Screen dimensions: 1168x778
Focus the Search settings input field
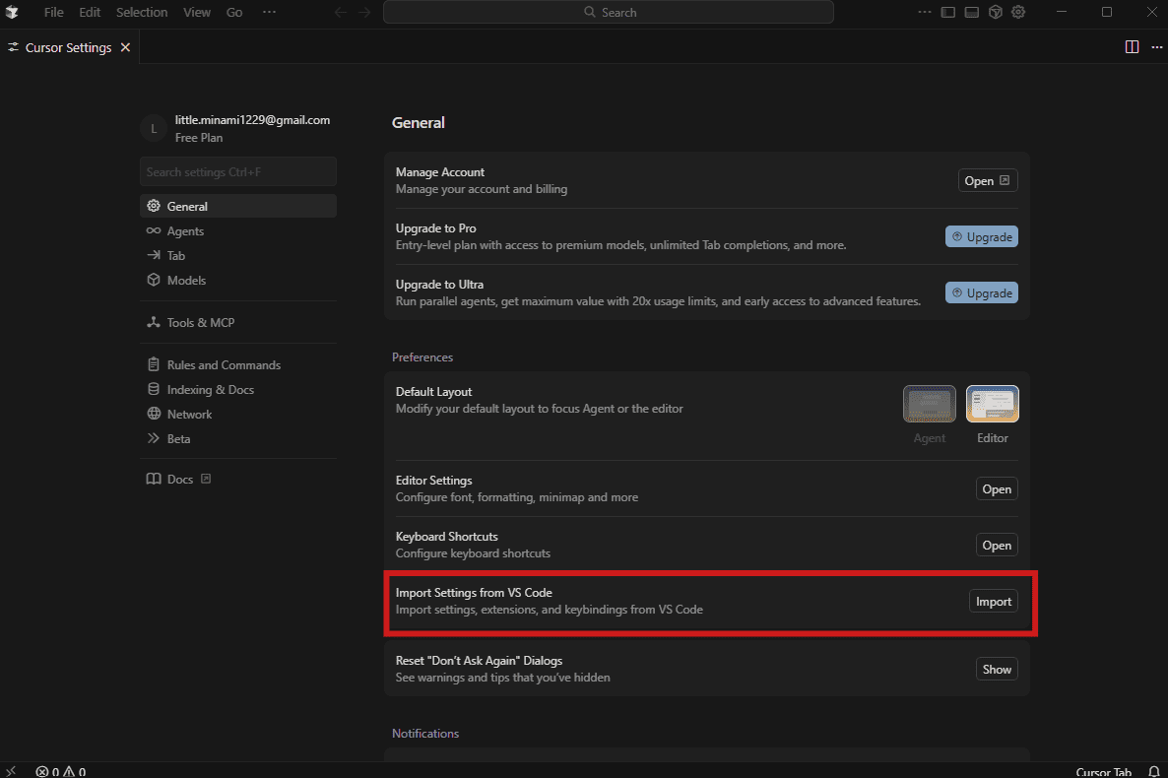[237, 172]
